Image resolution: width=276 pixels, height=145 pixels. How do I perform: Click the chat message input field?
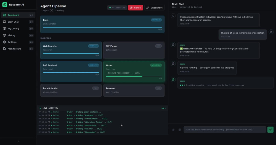click(x=225, y=130)
